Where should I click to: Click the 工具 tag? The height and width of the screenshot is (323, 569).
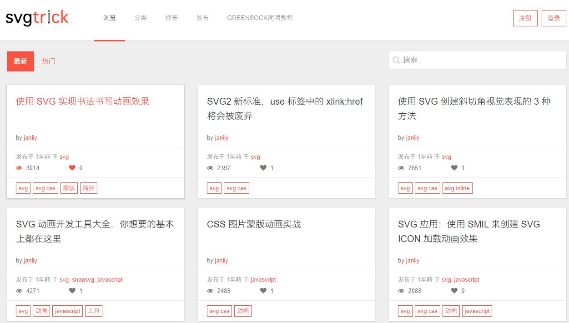pyautogui.click(x=94, y=311)
